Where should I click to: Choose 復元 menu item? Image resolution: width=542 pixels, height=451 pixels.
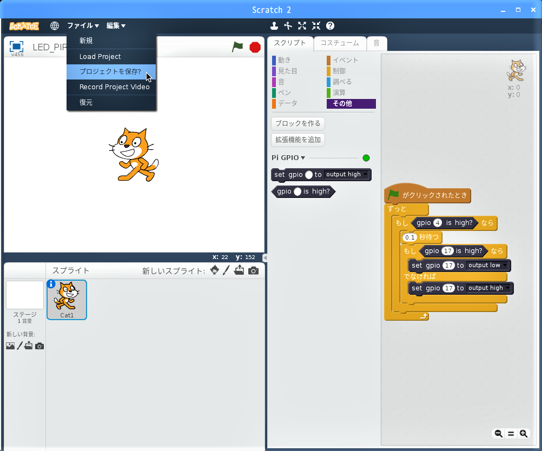111,102
